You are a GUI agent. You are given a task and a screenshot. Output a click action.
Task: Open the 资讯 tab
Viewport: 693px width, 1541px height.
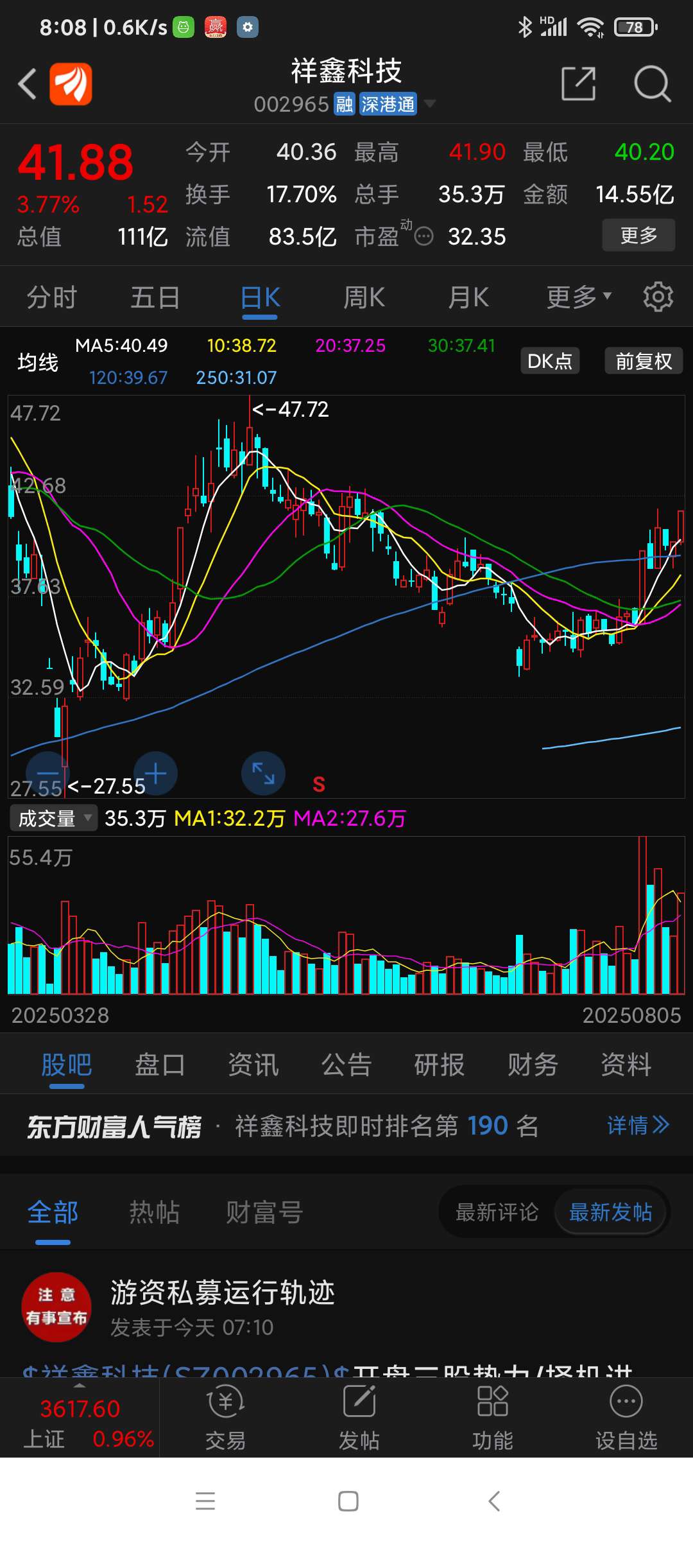pyautogui.click(x=253, y=1065)
